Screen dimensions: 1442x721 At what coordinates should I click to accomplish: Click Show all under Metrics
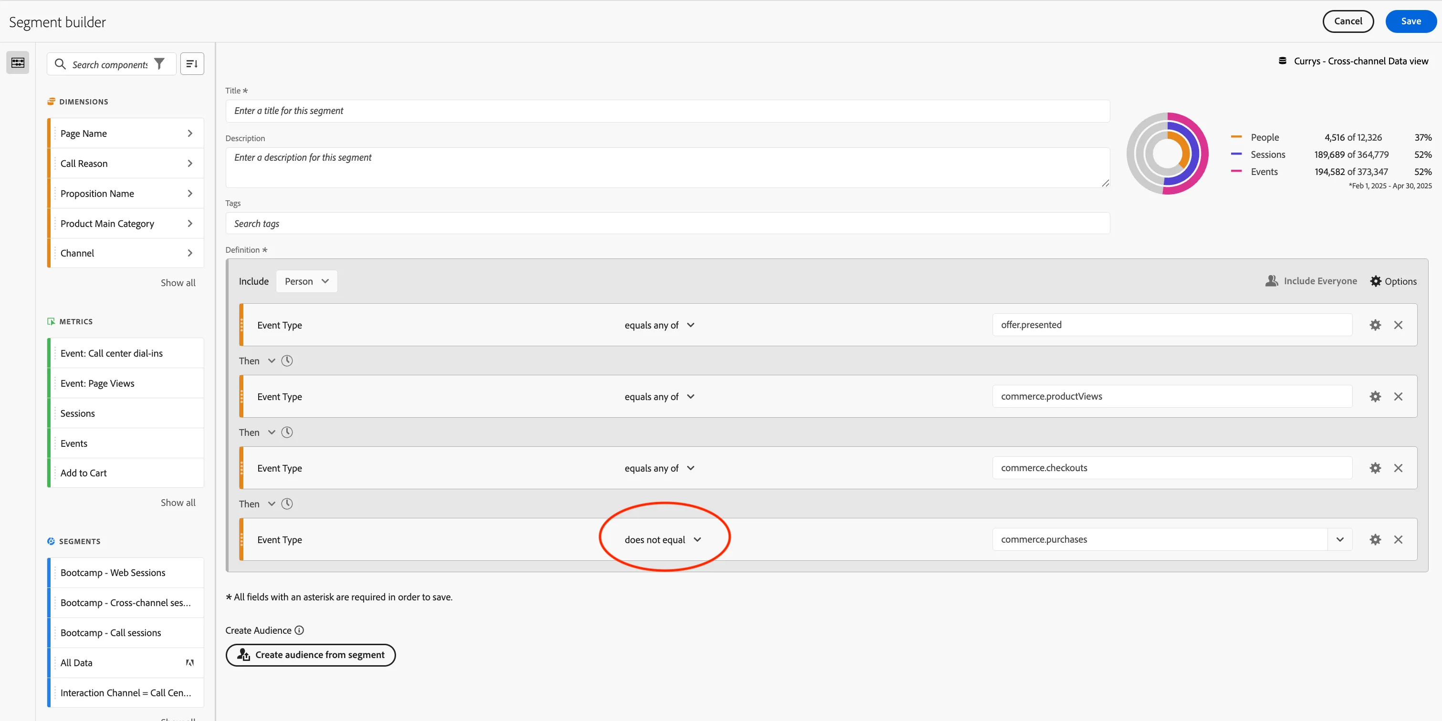coord(178,503)
